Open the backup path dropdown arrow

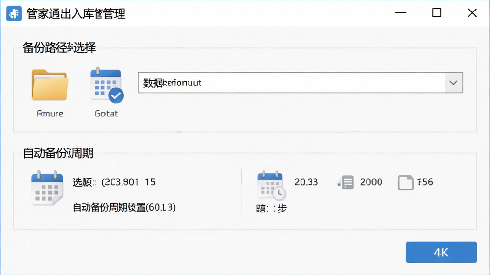454,83
